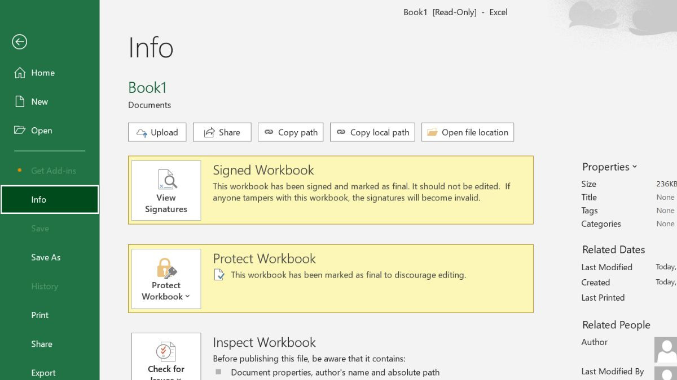The width and height of the screenshot is (677, 380).
Task: Click the Inspect Workbook heading
Action: (x=264, y=342)
